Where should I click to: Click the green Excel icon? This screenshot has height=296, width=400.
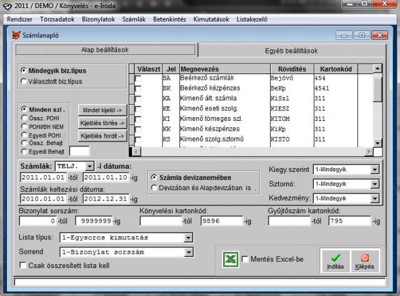tap(231, 259)
